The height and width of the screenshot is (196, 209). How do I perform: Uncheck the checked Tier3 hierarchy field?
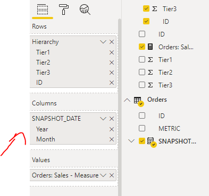click(146, 8)
